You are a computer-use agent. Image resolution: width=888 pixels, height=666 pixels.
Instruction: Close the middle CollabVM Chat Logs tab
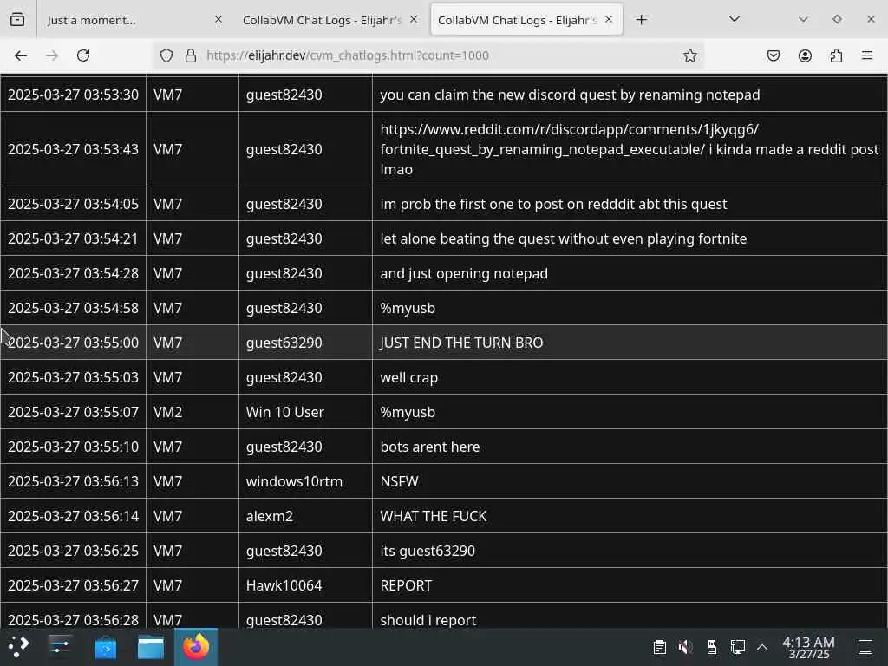pyautogui.click(x=414, y=20)
